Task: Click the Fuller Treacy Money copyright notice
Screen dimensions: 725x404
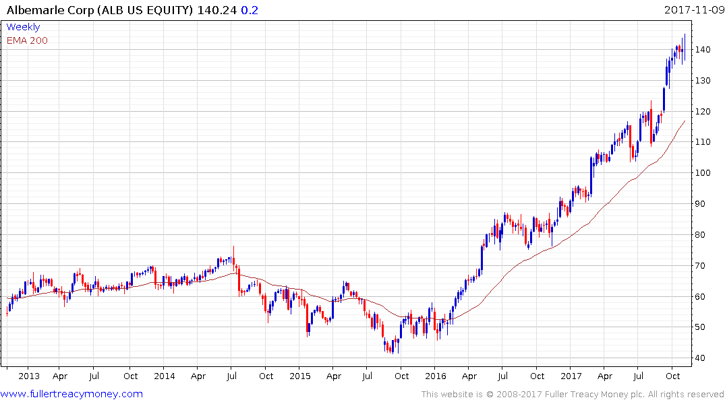Action: click(x=573, y=395)
